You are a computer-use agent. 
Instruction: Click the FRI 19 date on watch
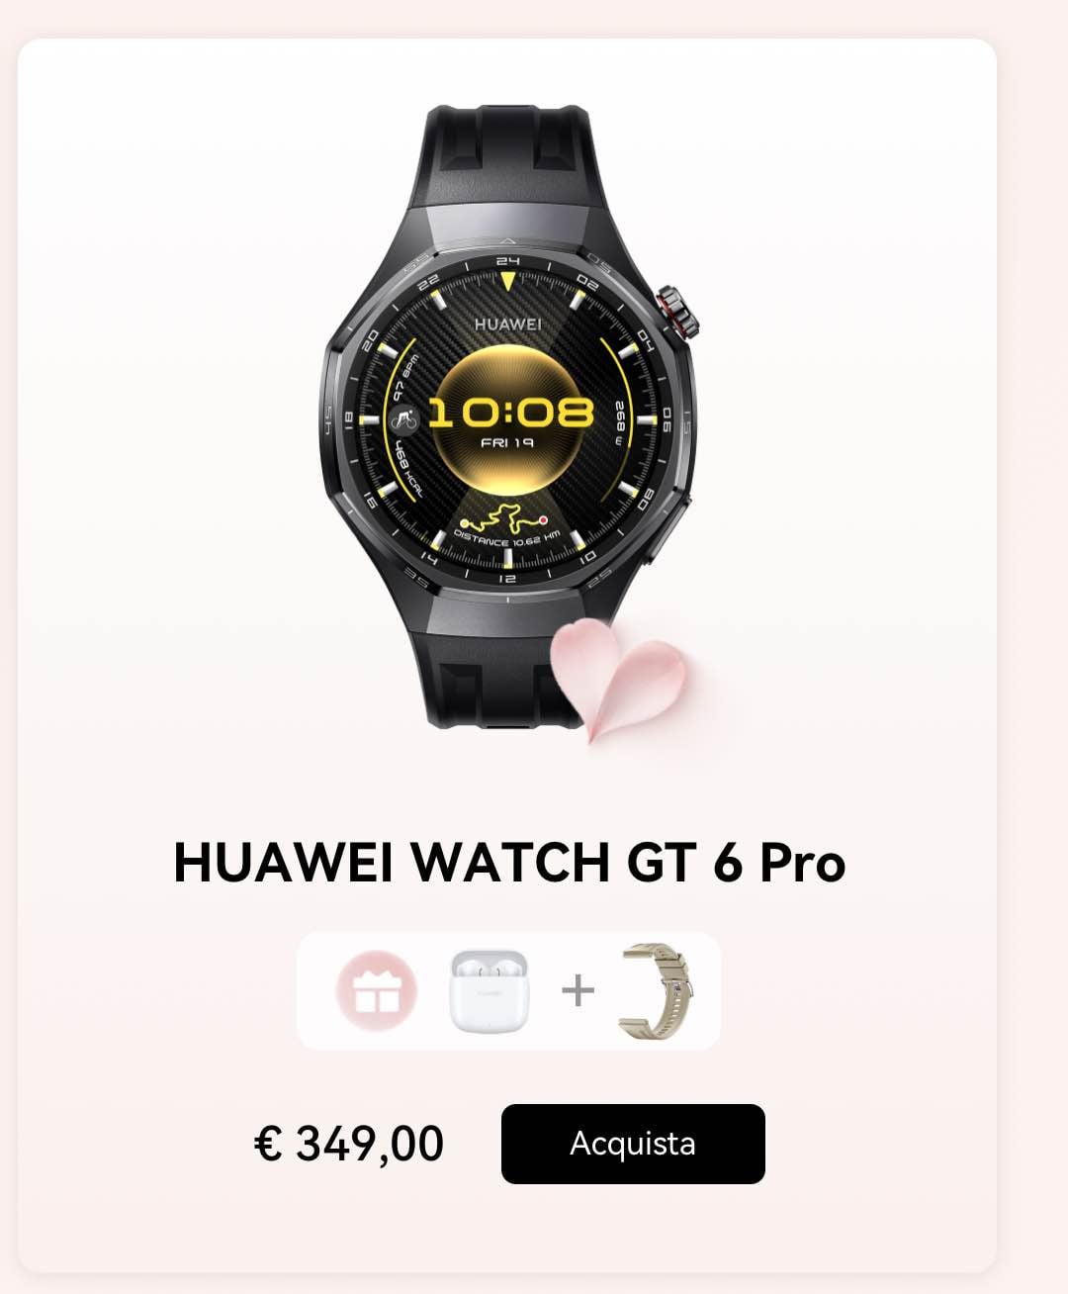coord(507,442)
